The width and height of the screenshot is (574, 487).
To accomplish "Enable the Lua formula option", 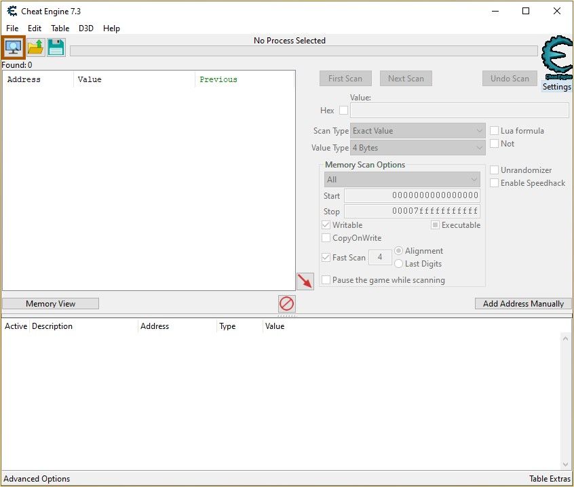I will (x=494, y=130).
